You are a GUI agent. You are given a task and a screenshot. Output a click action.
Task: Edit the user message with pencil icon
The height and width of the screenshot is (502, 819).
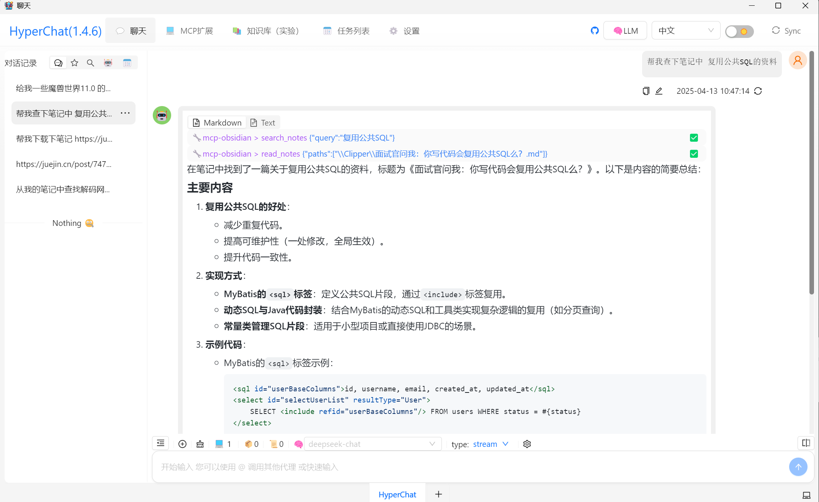click(659, 91)
